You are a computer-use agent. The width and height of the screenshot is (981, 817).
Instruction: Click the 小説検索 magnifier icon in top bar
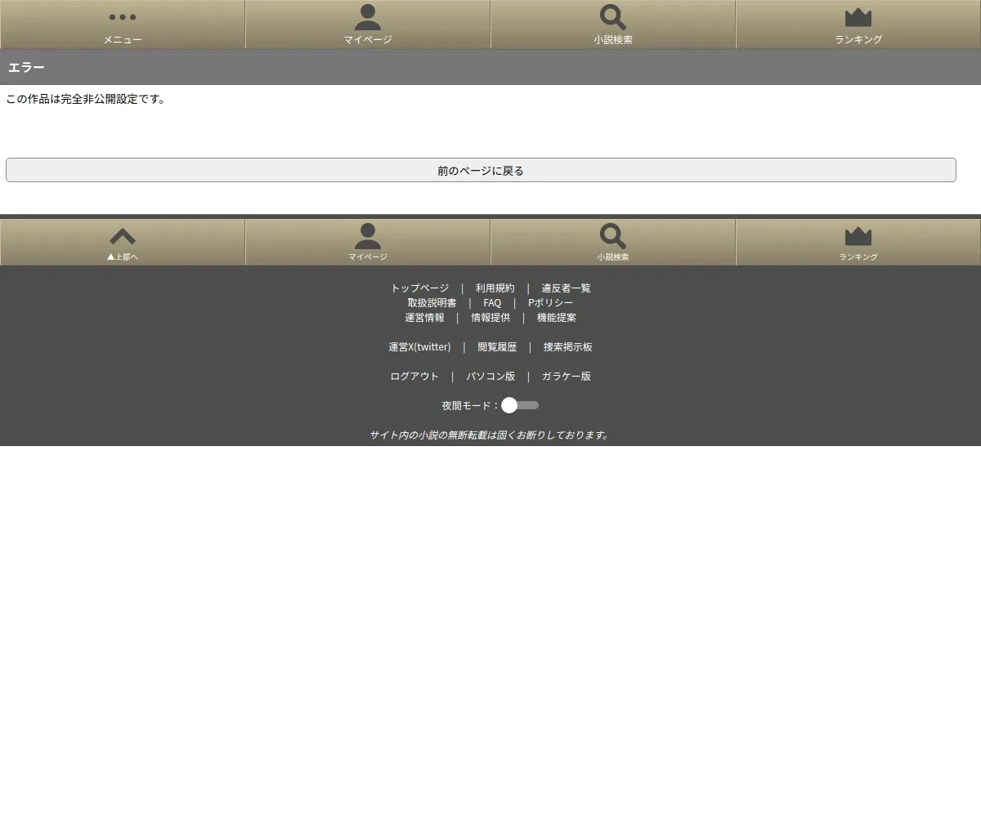coord(613,18)
